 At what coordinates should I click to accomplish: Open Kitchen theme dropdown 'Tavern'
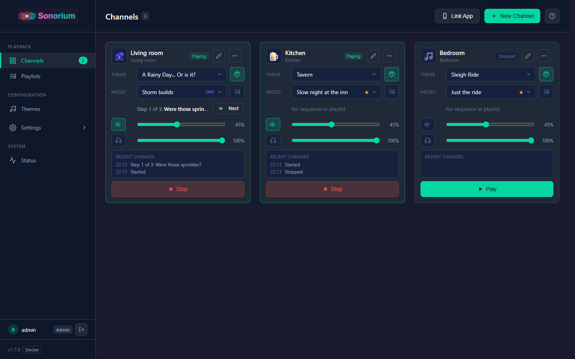(x=336, y=74)
